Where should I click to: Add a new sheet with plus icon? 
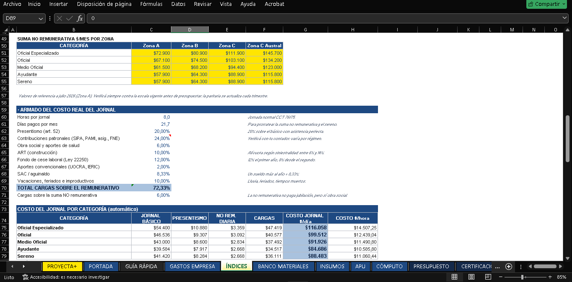pos(509,267)
